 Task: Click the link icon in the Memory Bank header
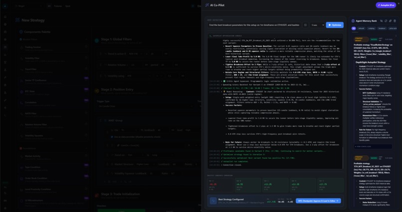click(390, 21)
